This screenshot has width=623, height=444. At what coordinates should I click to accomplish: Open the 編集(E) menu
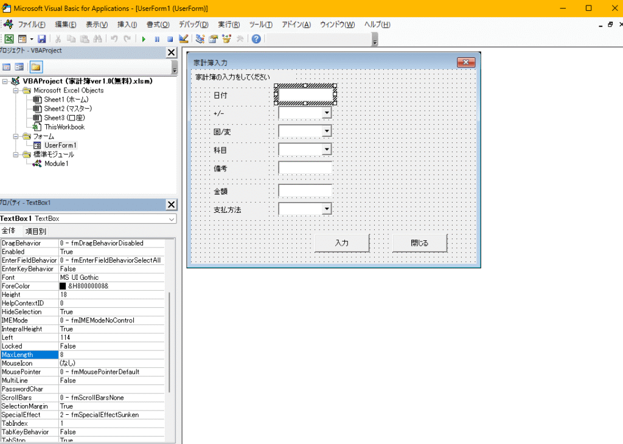pyautogui.click(x=65, y=24)
